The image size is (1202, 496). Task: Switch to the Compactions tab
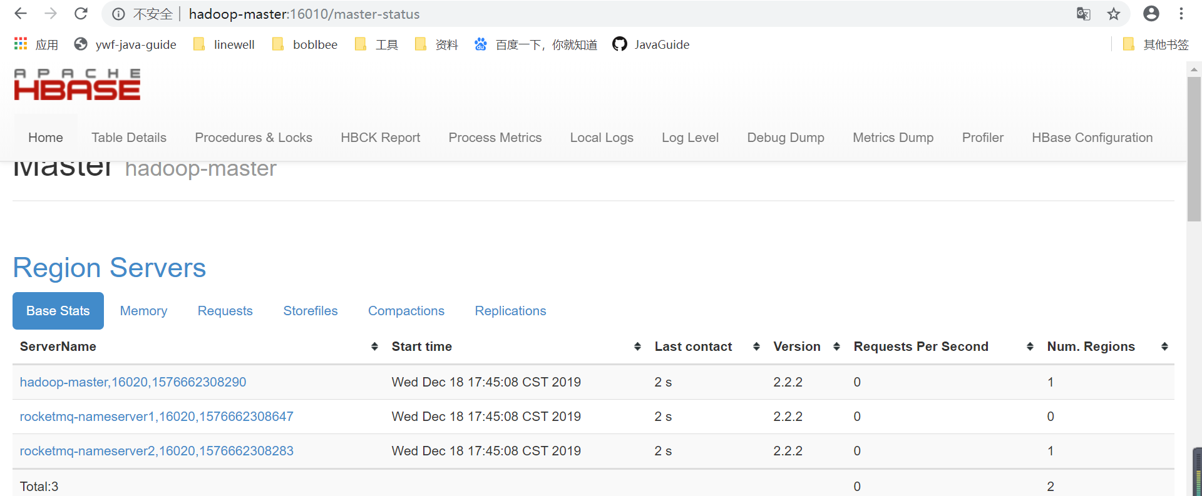tap(406, 311)
